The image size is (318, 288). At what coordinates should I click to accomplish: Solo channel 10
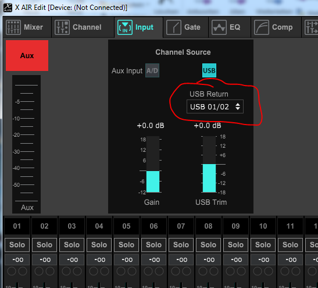263,245
